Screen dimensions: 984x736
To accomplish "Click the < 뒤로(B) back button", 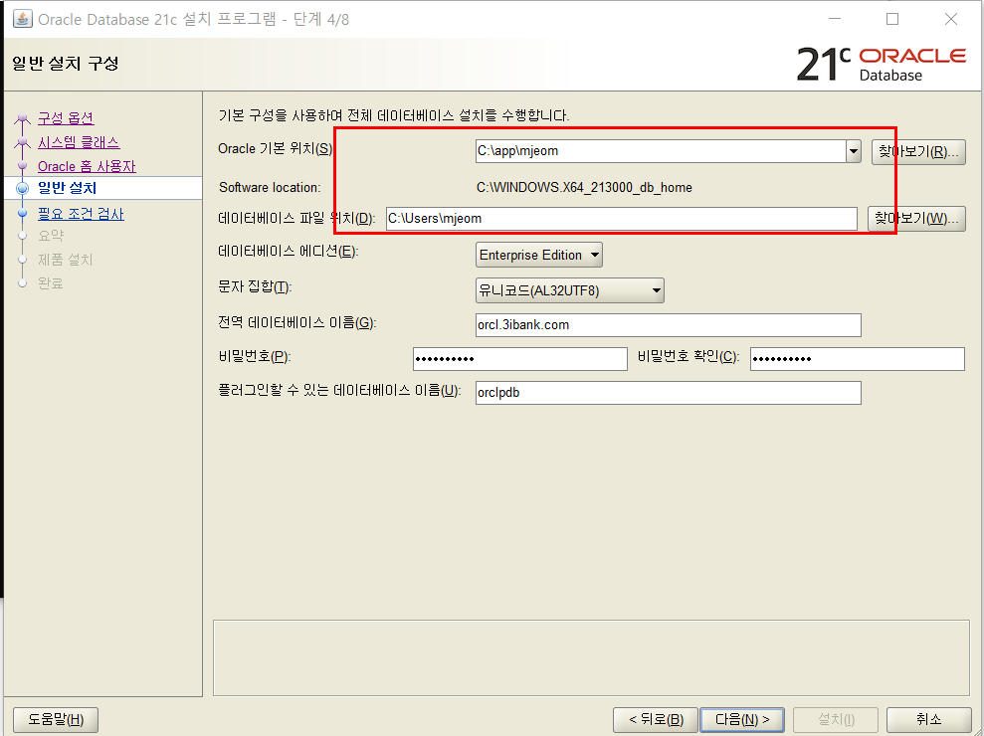I will (x=655, y=720).
